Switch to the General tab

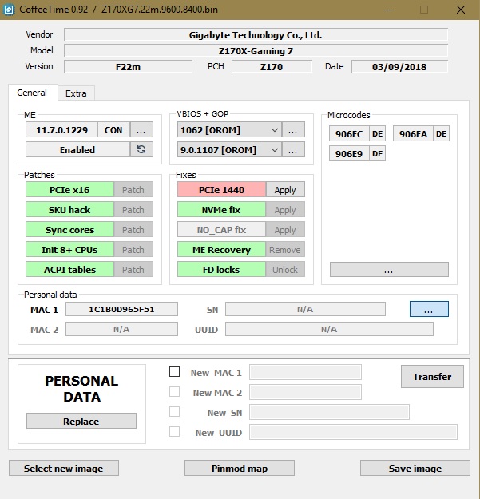pyautogui.click(x=32, y=93)
